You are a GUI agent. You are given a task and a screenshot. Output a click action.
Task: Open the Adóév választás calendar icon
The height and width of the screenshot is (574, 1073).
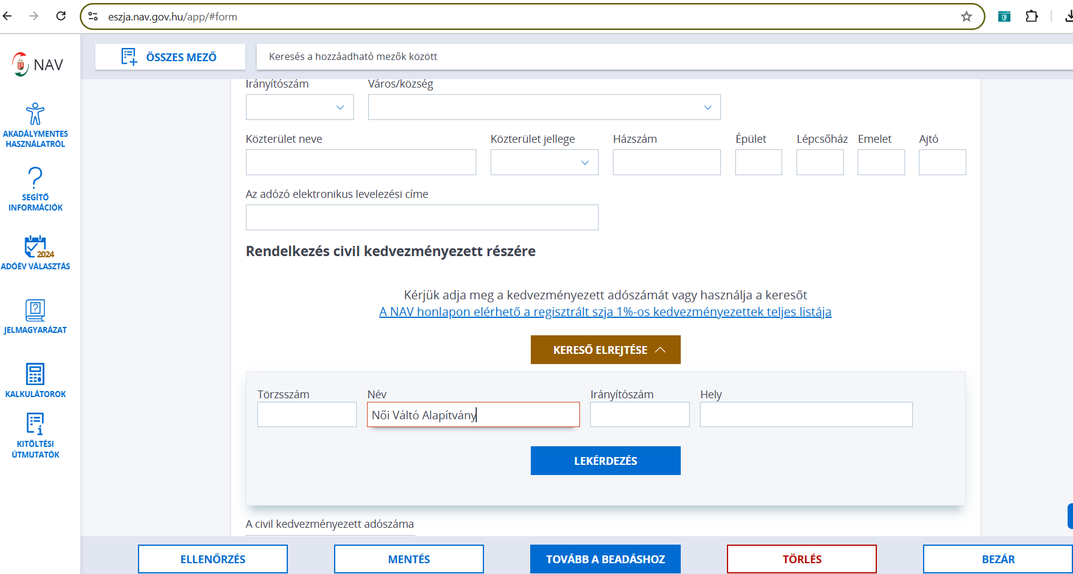[x=35, y=247]
